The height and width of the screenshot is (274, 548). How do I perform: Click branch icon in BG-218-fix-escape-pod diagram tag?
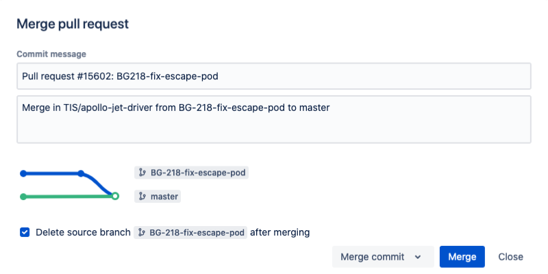pyautogui.click(x=142, y=173)
